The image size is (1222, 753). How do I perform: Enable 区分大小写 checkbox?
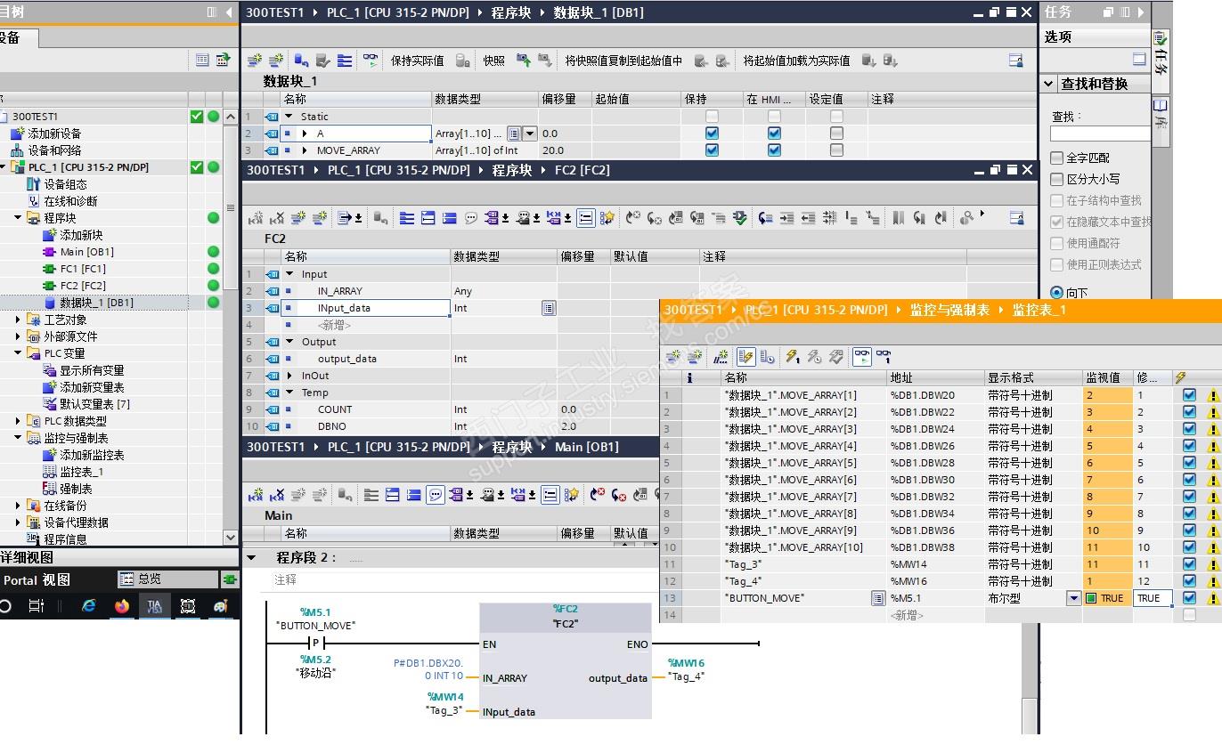tap(1057, 179)
